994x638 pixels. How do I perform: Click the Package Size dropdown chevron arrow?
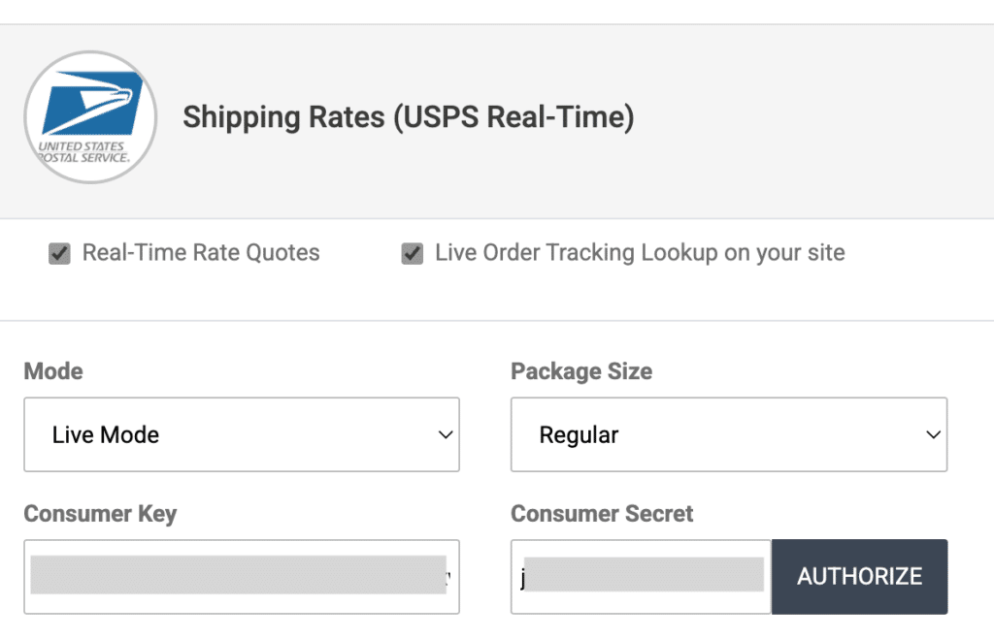tap(934, 434)
